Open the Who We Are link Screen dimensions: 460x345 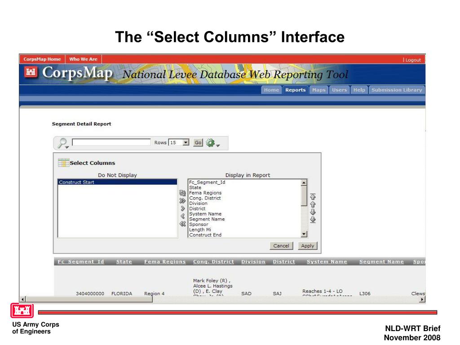point(83,59)
